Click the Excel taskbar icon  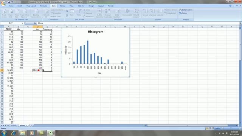click(x=51, y=133)
